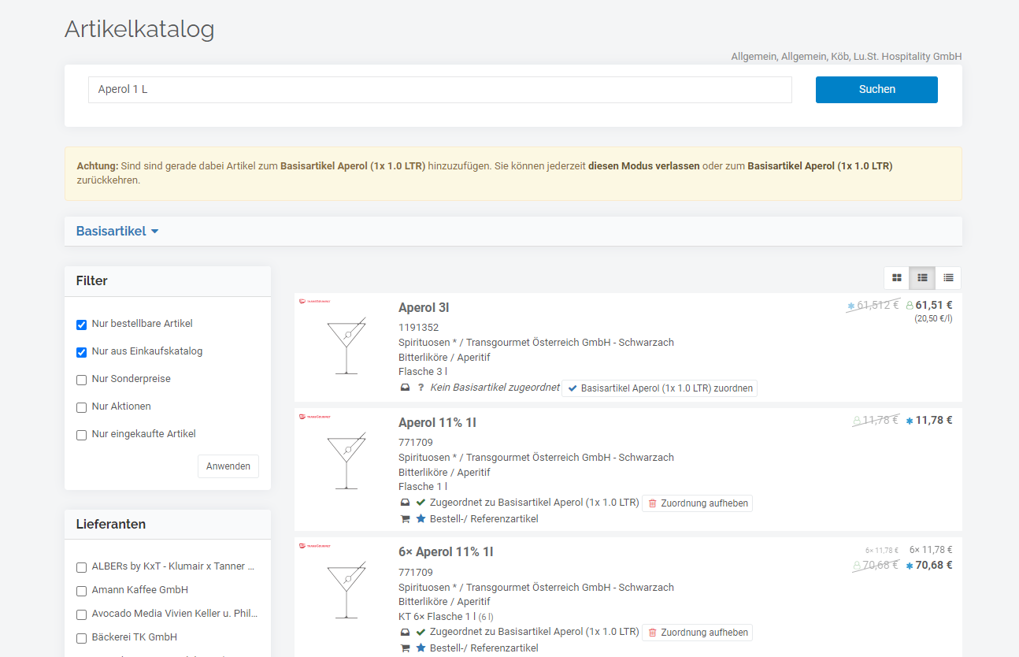Click the cocktail glass image of 6× Aperol 11% 1l
1019x657 pixels.
[x=346, y=590]
